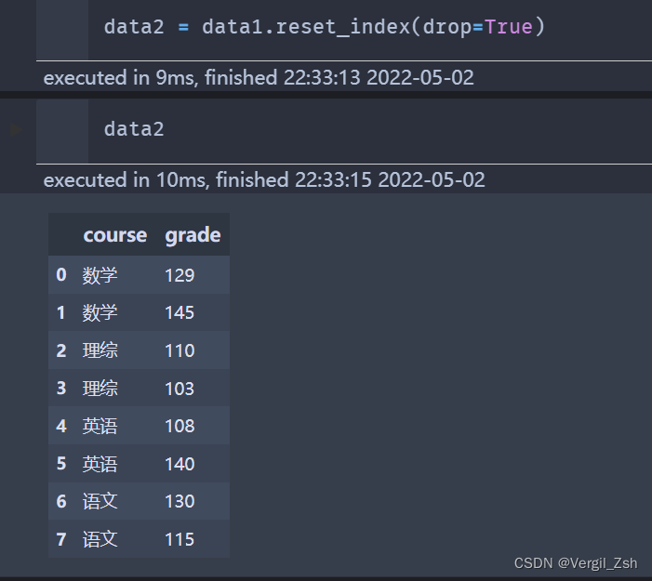Screen dimensions: 652x581
Task: Click the grade value 108
Action: (180, 426)
